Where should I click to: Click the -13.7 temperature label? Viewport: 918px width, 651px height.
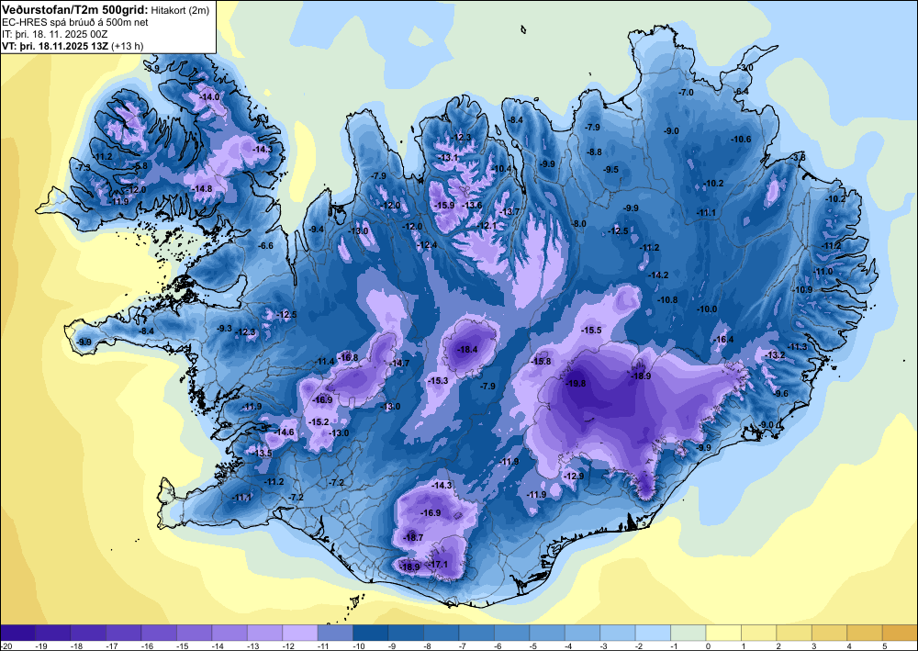click(x=509, y=211)
